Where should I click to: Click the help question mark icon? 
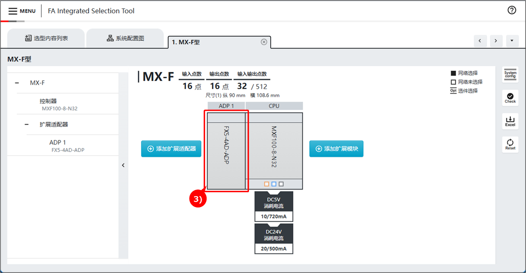pos(511,10)
